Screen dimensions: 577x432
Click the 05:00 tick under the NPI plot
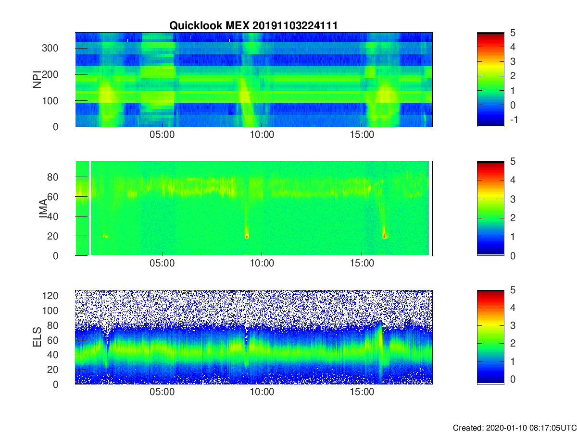(162, 134)
